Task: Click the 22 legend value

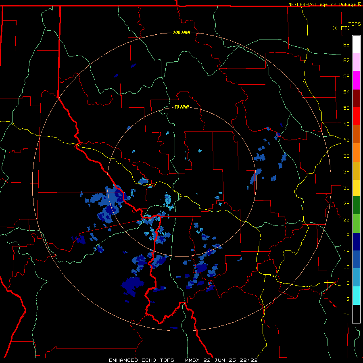Action: 346,219
